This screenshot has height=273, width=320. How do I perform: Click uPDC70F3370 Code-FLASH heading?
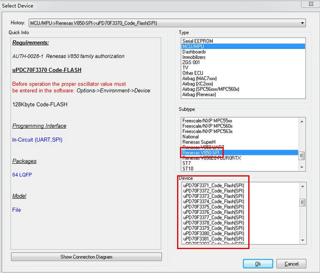[x=47, y=70]
